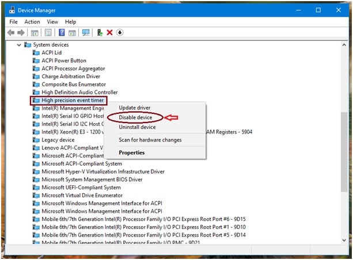Select PCI Express Root Port #5 - 9D14
Screen dimensions: 353x260
point(143,235)
